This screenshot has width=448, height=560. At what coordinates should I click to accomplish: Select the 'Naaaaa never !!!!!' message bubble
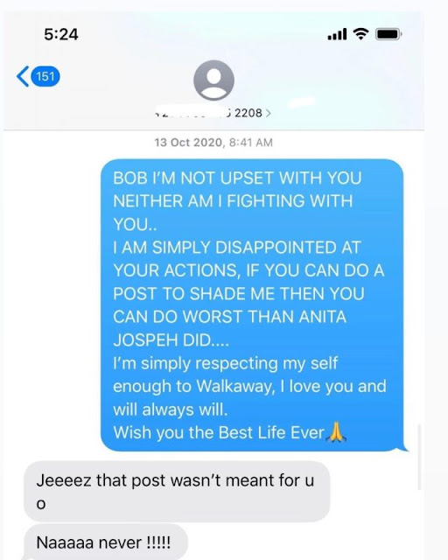(x=106, y=542)
